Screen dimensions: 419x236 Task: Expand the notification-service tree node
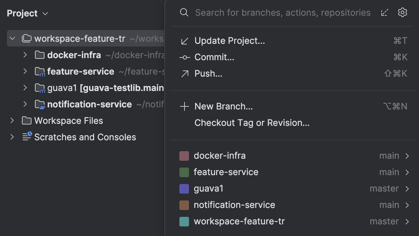tap(25, 104)
